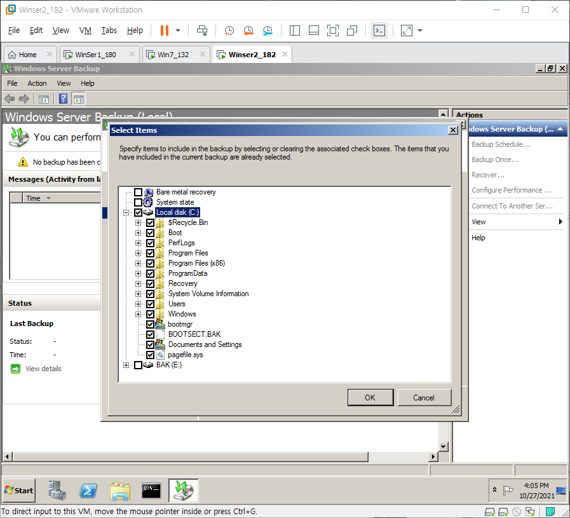Switch to the Win7_132 tab
570x518 pixels.
(x=176, y=55)
